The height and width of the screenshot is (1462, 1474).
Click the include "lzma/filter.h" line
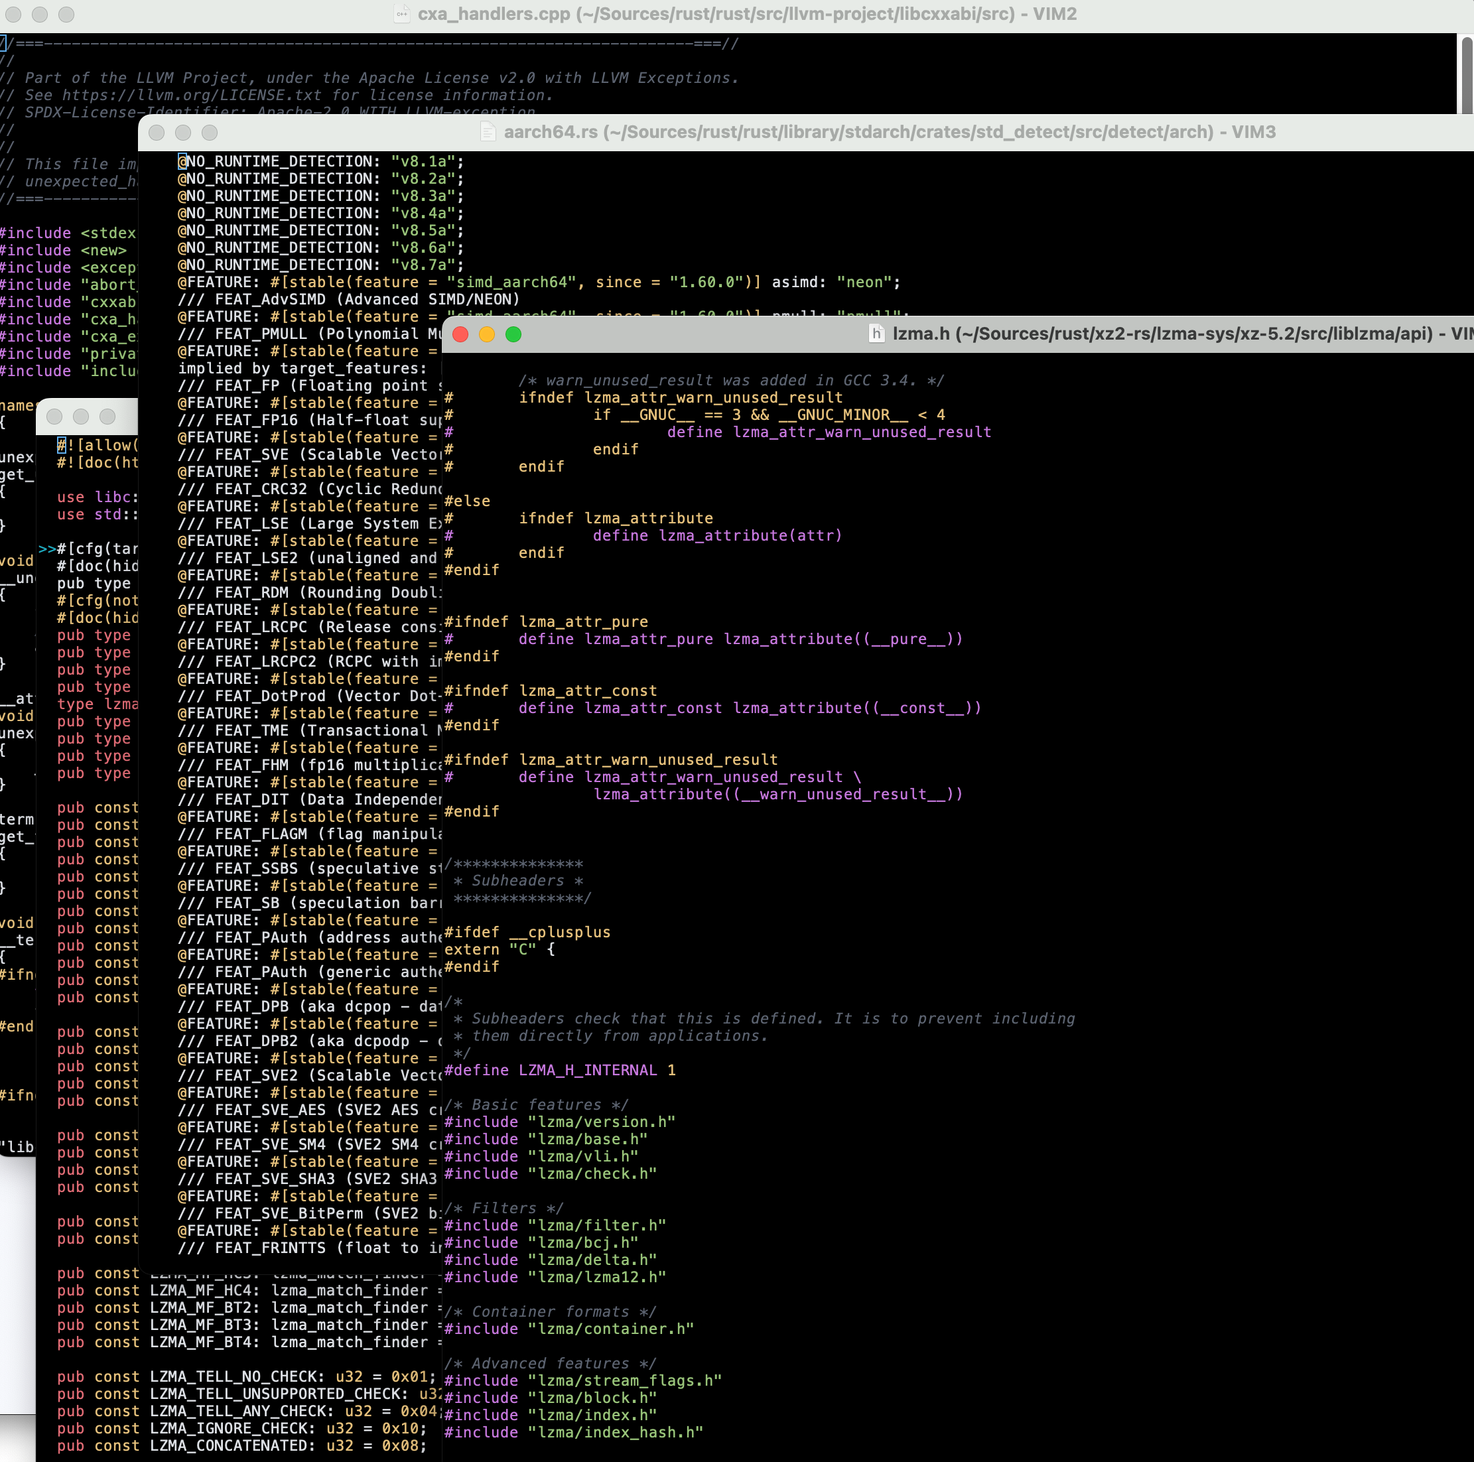[x=555, y=1225]
